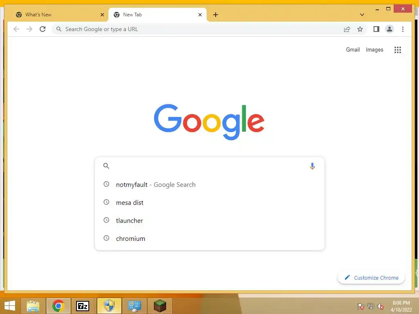Click the clock icon beside tlauncher
The height and width of the screenshot is (314, 419).
coord(106,220)
